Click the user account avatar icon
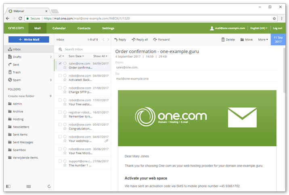Viewport: 289px width, 195px height. point(212,28)
